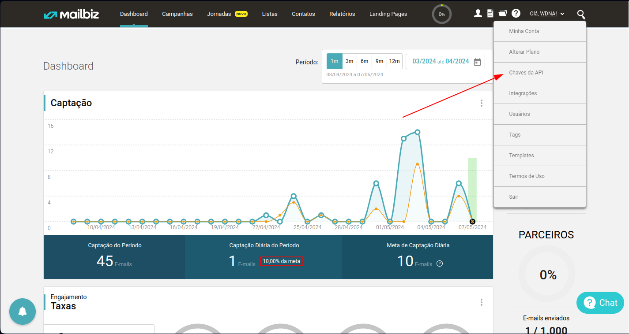Open Captação panel three-dot menu

tap(481, 103)
